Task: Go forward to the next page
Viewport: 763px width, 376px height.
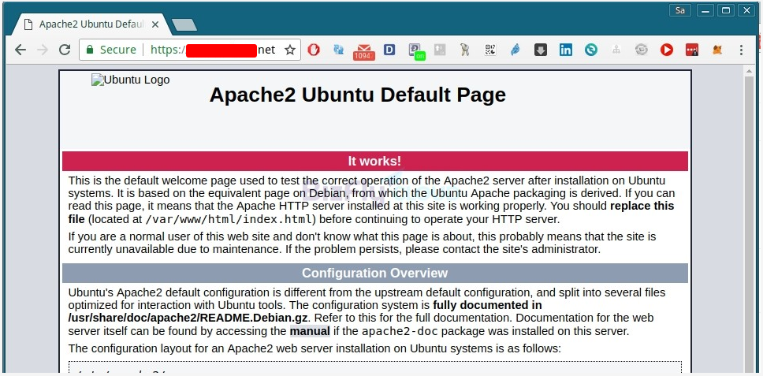Action: pos(43,50)
